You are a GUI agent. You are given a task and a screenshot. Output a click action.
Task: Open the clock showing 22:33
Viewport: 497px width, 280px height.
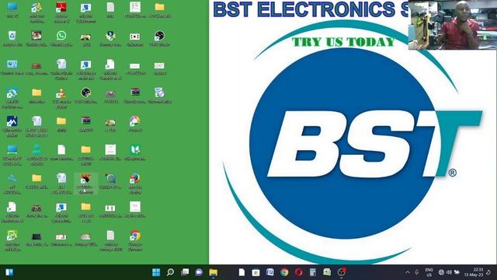coord(474,272)
